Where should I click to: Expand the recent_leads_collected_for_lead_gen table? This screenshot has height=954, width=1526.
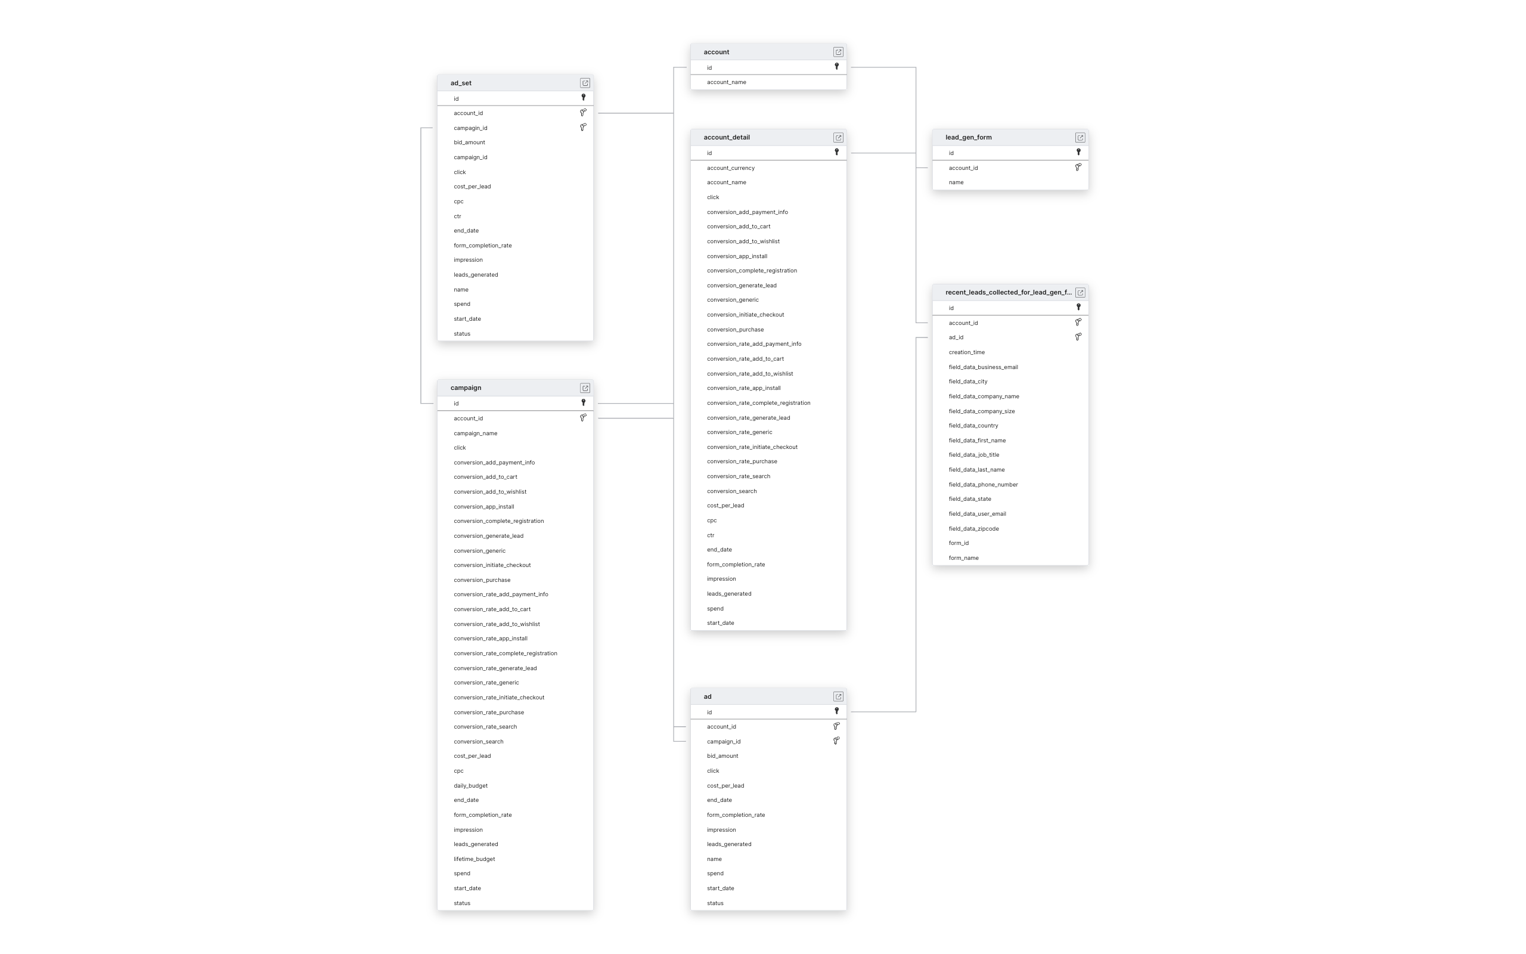tap(1079, 291)
